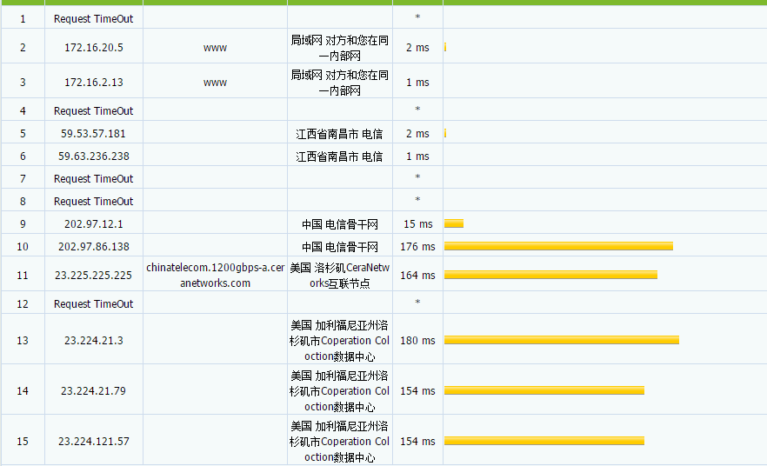Click 洛杉矶CeraNetworks互联节点 location text
The width and height of the screenshot is (767, 466).
click(339, 276)
